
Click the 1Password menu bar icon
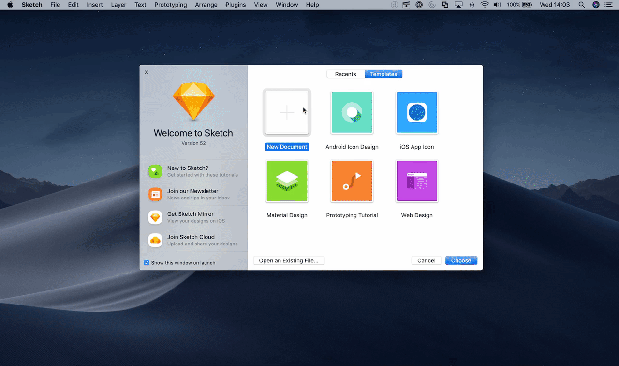(419, 5)
